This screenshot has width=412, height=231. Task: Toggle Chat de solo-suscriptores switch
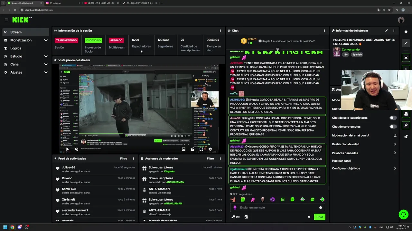[393, 118]
